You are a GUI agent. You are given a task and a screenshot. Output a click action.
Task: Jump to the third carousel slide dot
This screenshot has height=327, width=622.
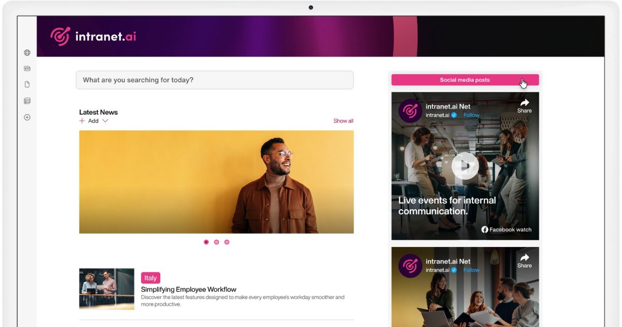(x=227, y=242)
